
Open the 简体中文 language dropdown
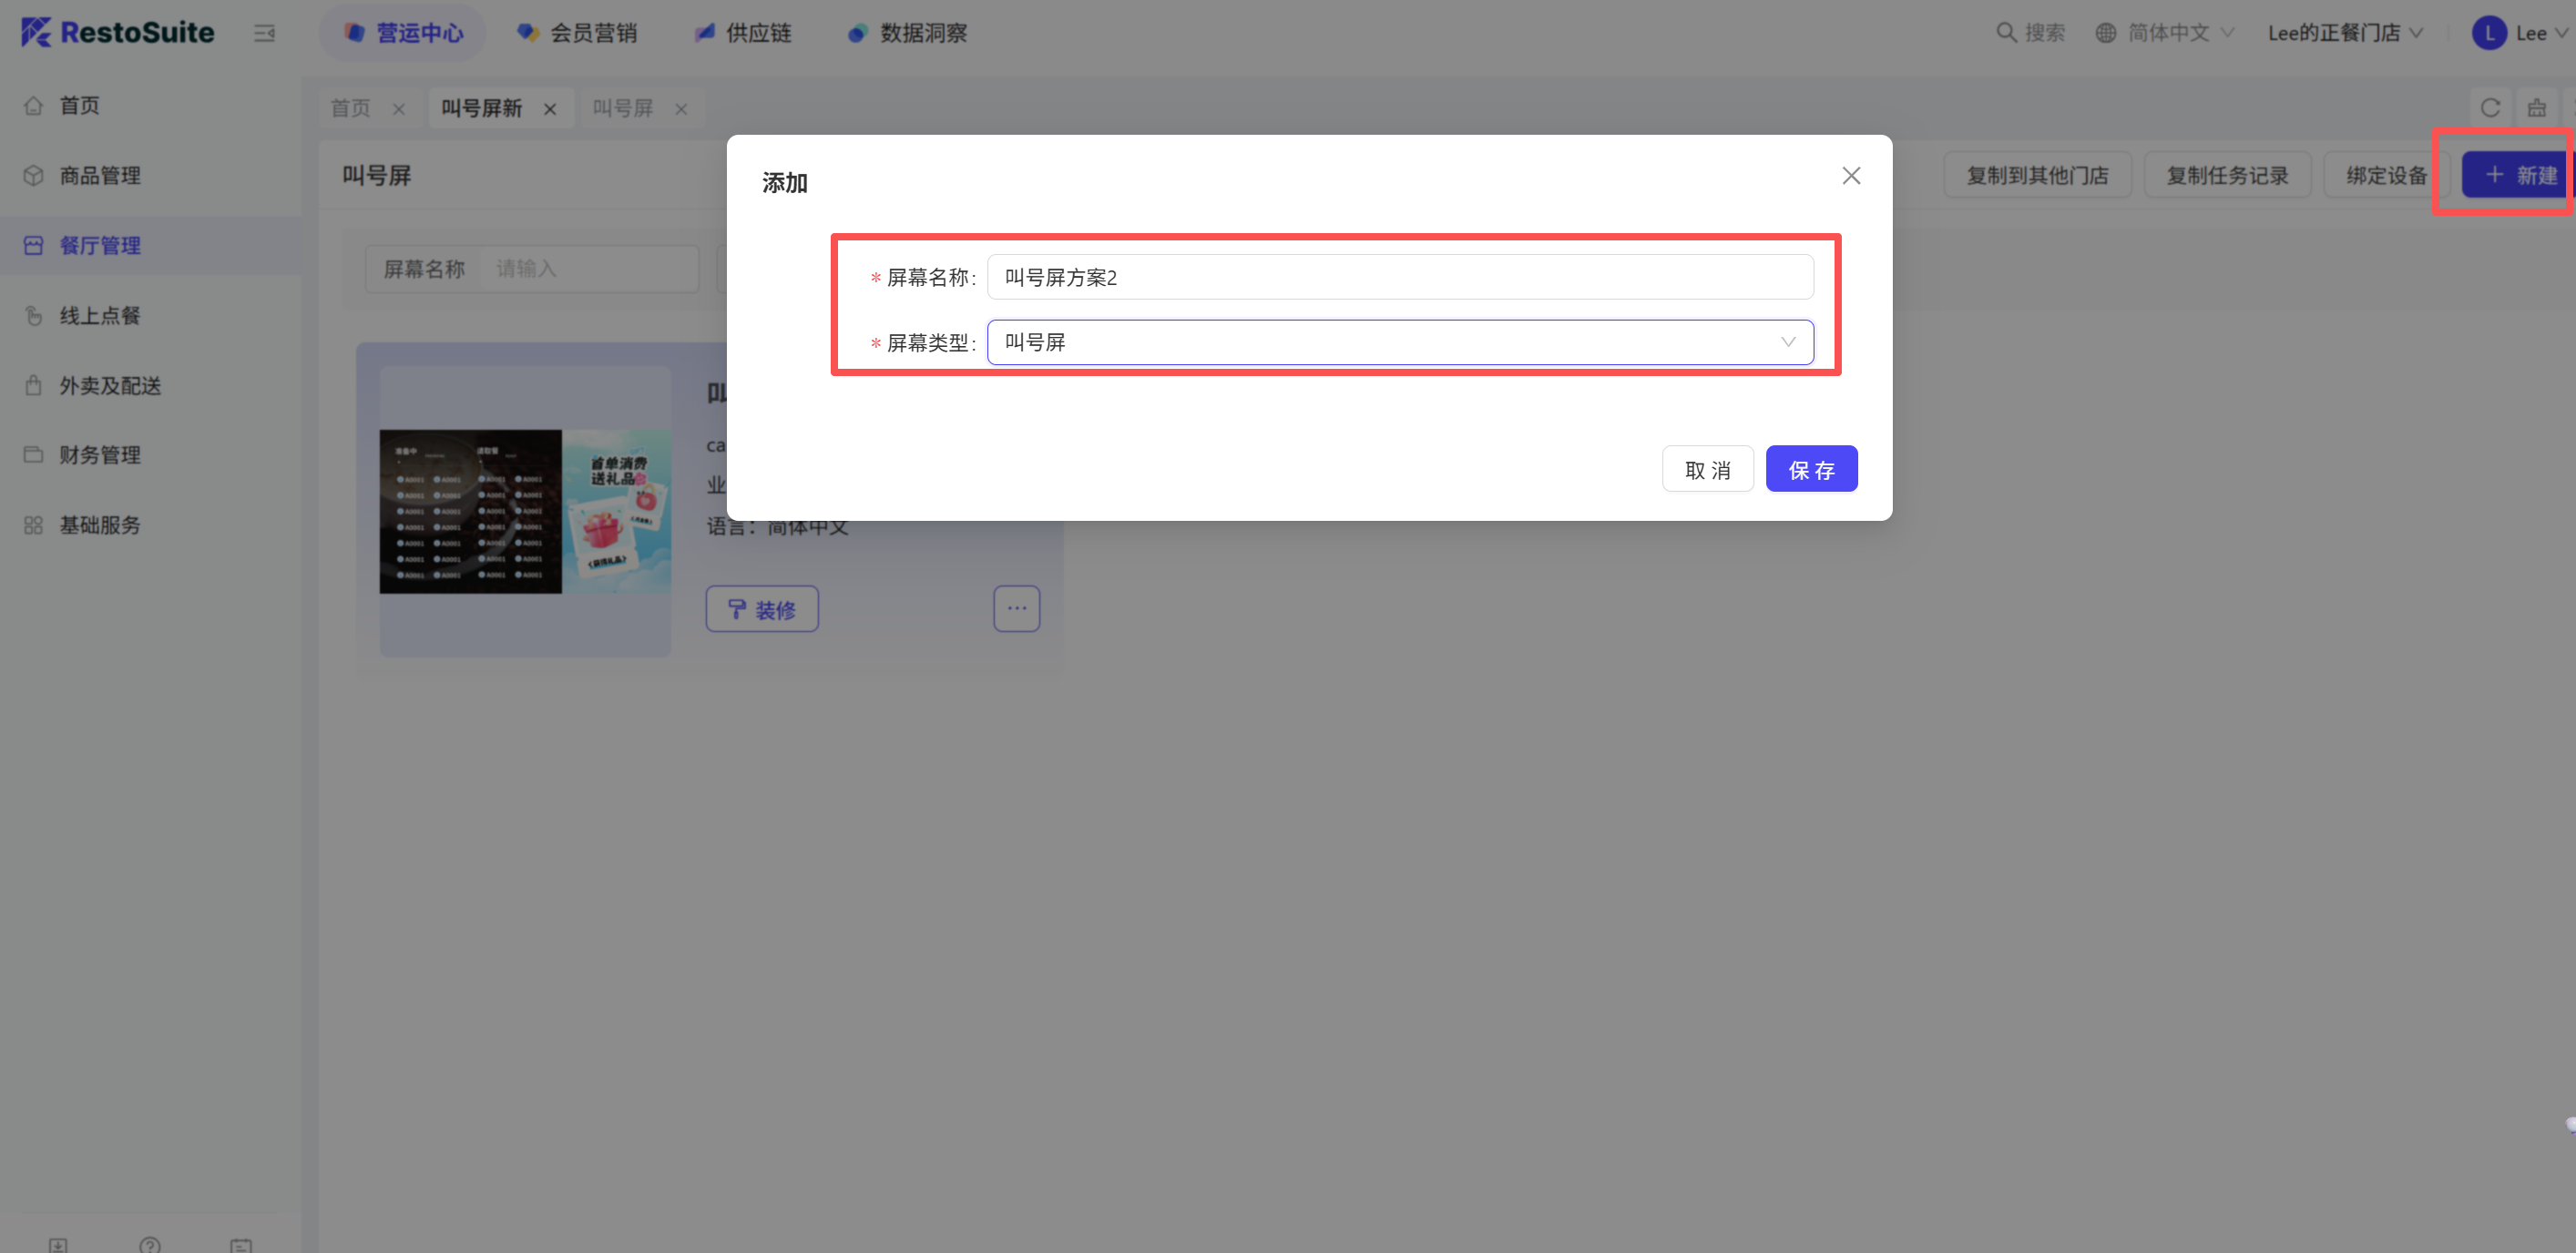point(2167,33)
